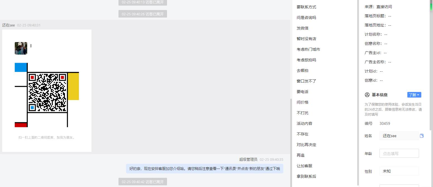Click the chat panel vertical scrollbar
The height and width of the screenshot is (187, 433).
291,142
